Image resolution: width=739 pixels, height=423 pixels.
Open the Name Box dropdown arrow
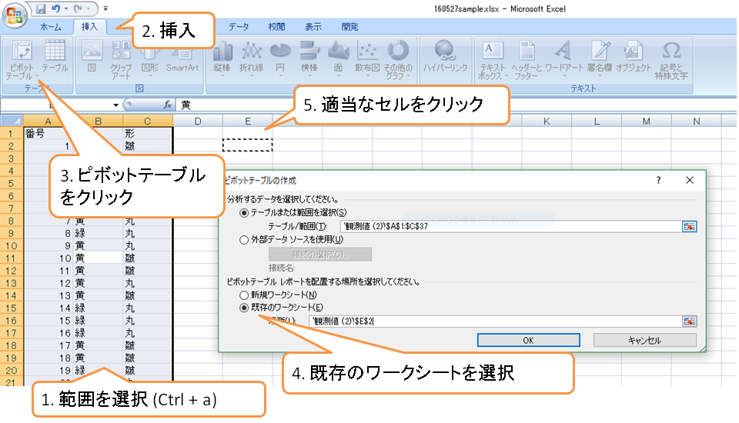pyautogui.click(x=116, y=105)
